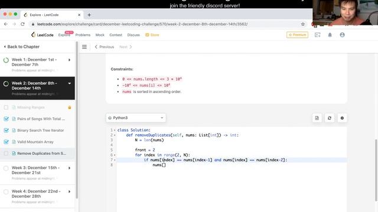378x212 pixels.
Task: Toggle Pairs of Songs With Total checkbox
Action: (x=6, y=119)
